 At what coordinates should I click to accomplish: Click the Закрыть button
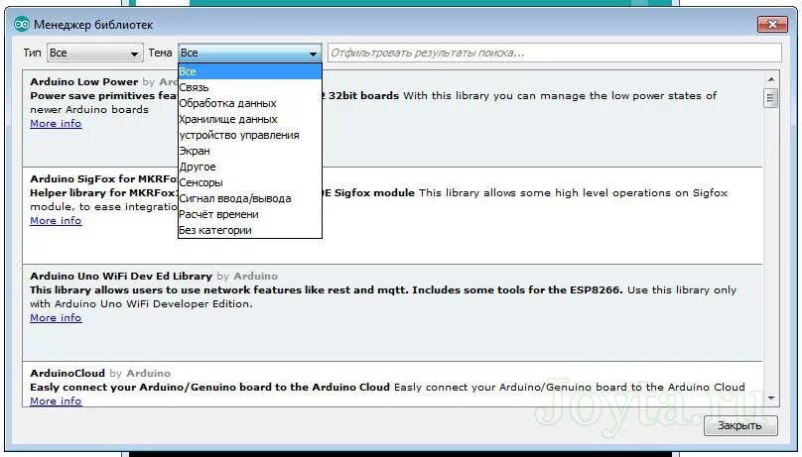[x=740, y=425]
